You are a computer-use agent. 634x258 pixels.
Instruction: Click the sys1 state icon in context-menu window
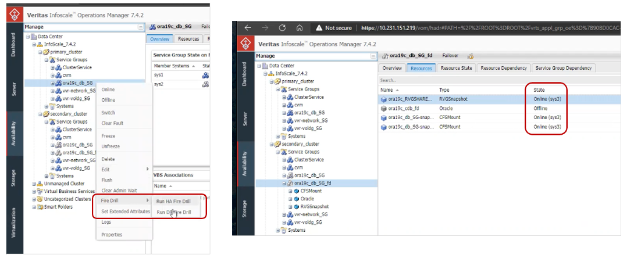205,75
